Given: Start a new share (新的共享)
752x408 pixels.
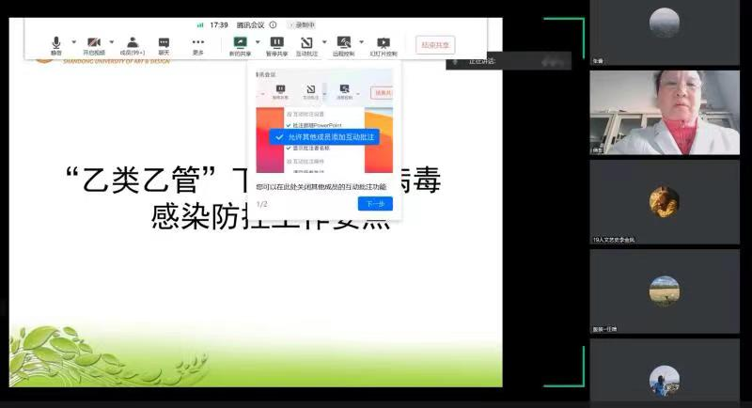Looking at the screenshot, I should pos(240,43).
